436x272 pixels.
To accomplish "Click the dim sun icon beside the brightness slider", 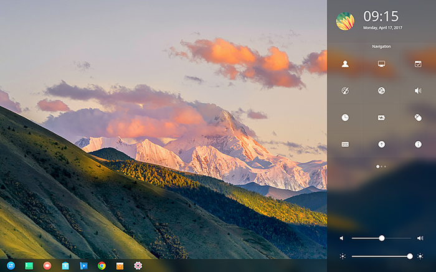I will click(x=343, y=256).
